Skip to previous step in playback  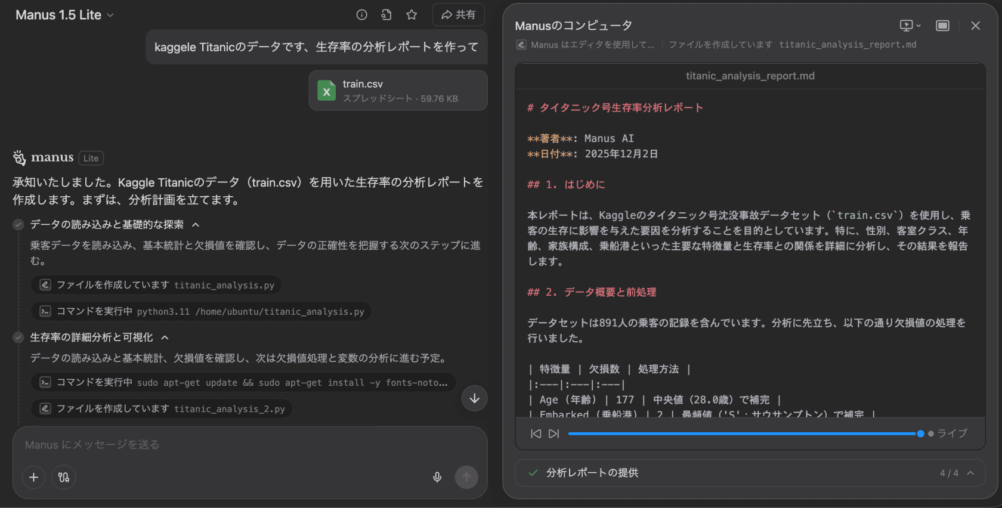[x=536, y=433]
